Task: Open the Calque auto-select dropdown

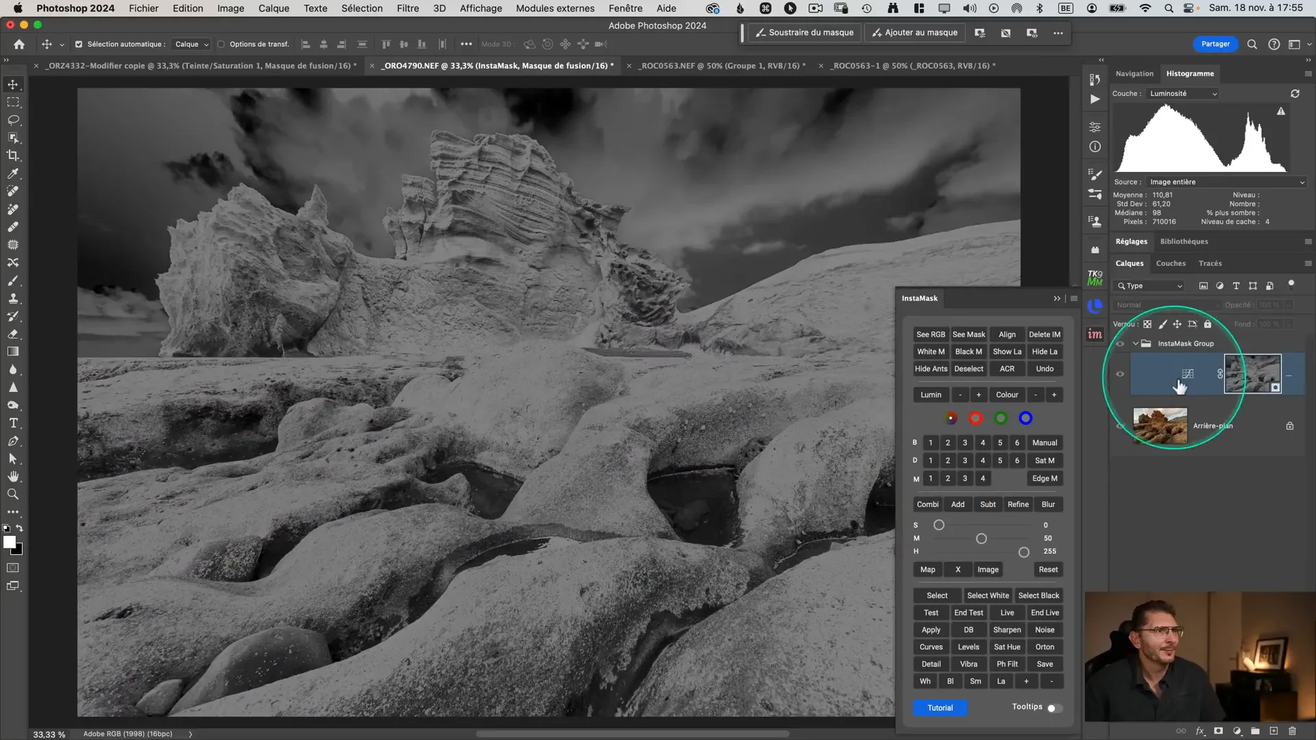Action: [x=191, y=45]
